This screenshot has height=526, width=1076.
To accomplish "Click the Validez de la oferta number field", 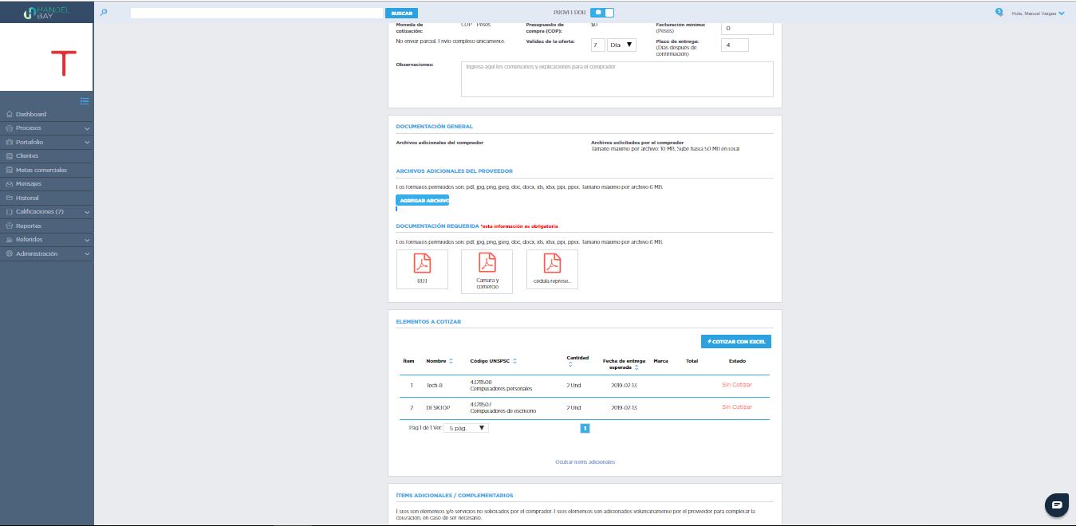I will click(x=597, y=45).
